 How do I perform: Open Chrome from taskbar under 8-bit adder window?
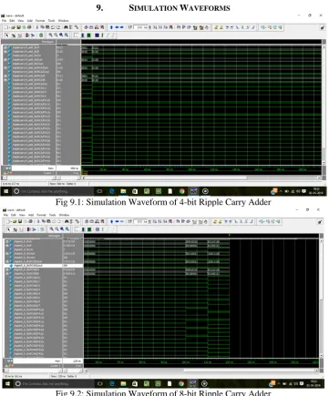(x=181, y=384)
